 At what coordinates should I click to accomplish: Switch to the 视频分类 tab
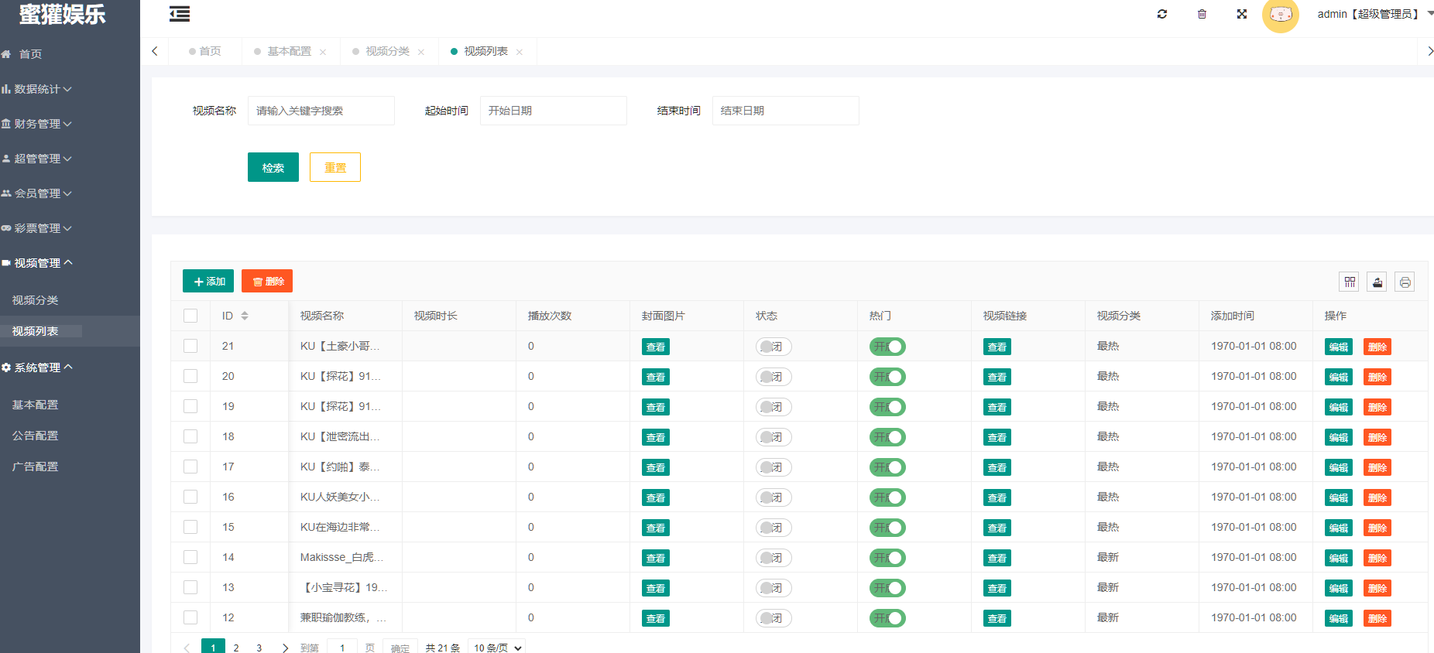point(387,51)
